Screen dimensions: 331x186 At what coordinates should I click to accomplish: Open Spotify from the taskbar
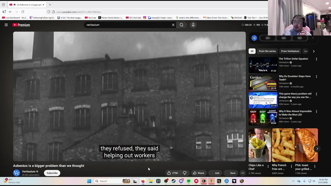(x=189, y=181)
